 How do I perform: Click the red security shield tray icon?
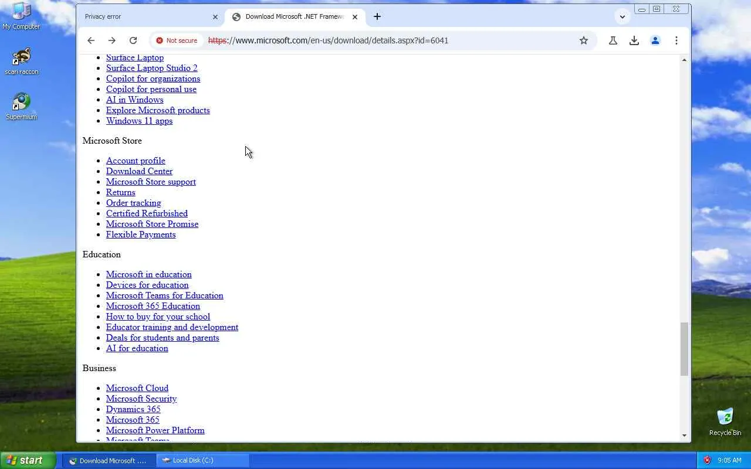click(x=707, y=460)
